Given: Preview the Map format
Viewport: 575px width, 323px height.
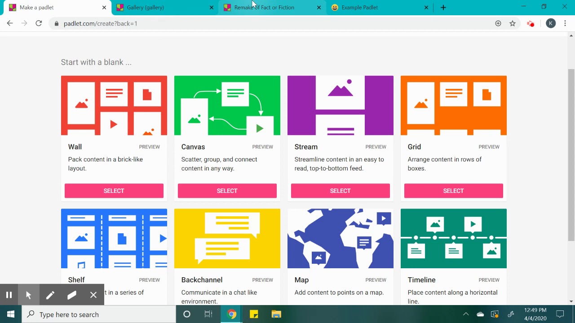Looking at the screenshot, I should 376,280.
